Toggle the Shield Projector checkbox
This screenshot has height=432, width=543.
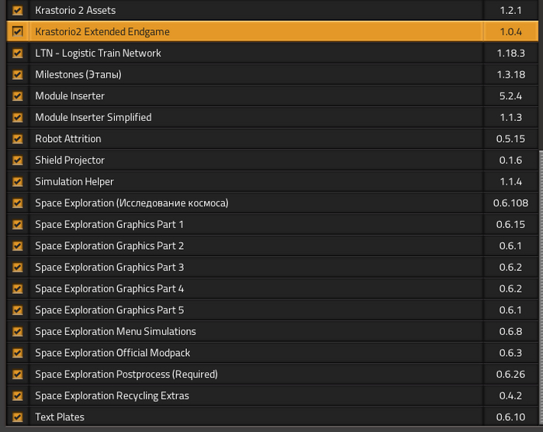point(17,161)
